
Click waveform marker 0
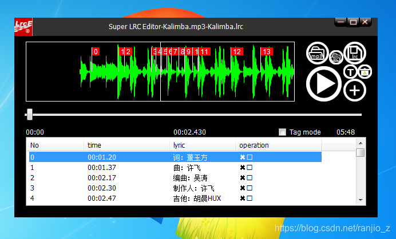(96, 51)
